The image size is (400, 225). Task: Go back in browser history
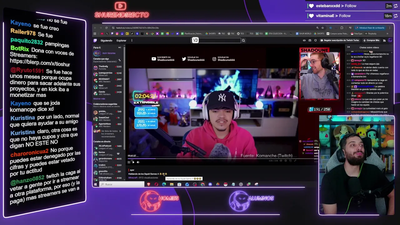tap(95, 27)
